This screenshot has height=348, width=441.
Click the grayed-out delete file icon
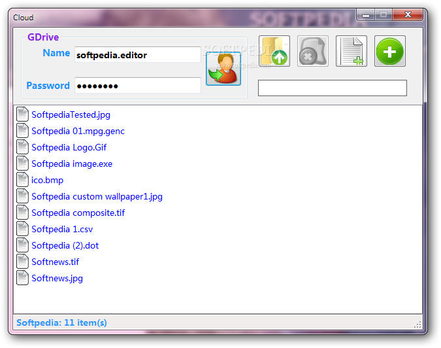(313, 51)
